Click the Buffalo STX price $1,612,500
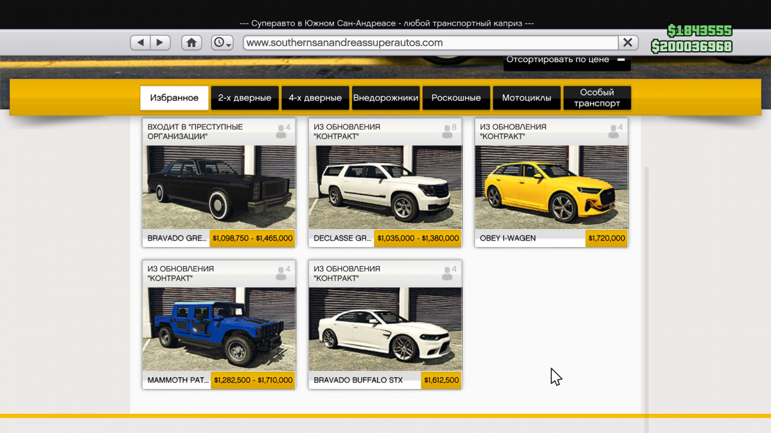Image resolution: width=771 pixels, height=433 pixels. coord(441,380)
